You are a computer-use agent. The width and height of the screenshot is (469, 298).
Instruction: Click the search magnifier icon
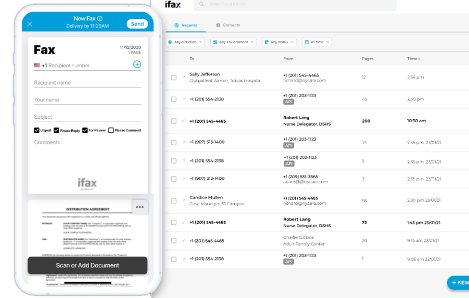click(x=202, y=4)
